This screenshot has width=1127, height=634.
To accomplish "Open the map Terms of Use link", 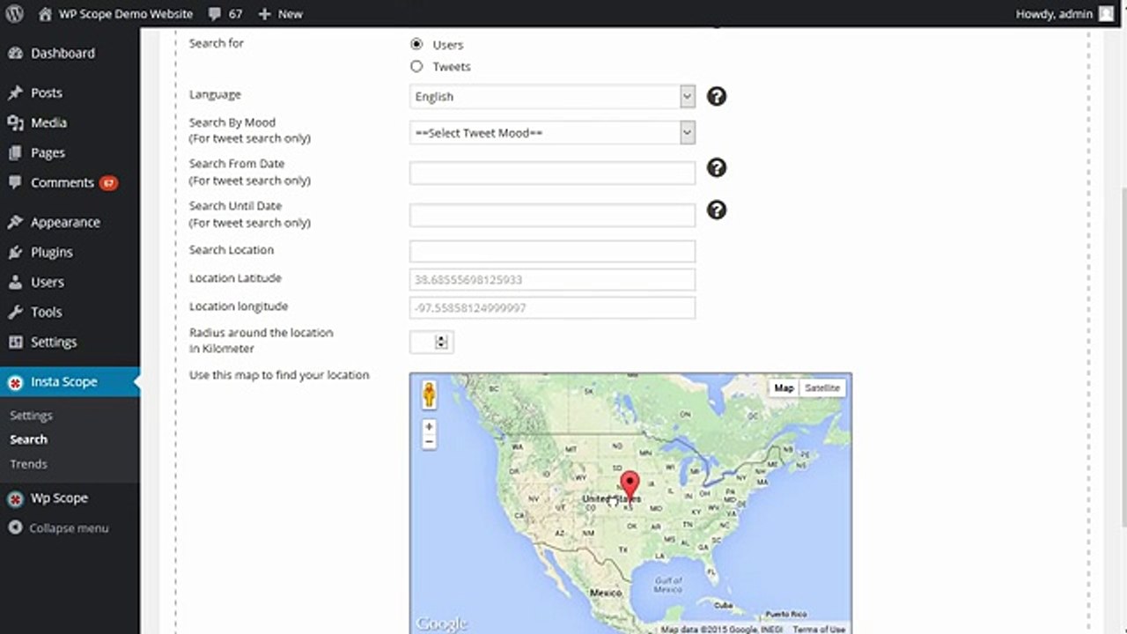I will [819, 629].
